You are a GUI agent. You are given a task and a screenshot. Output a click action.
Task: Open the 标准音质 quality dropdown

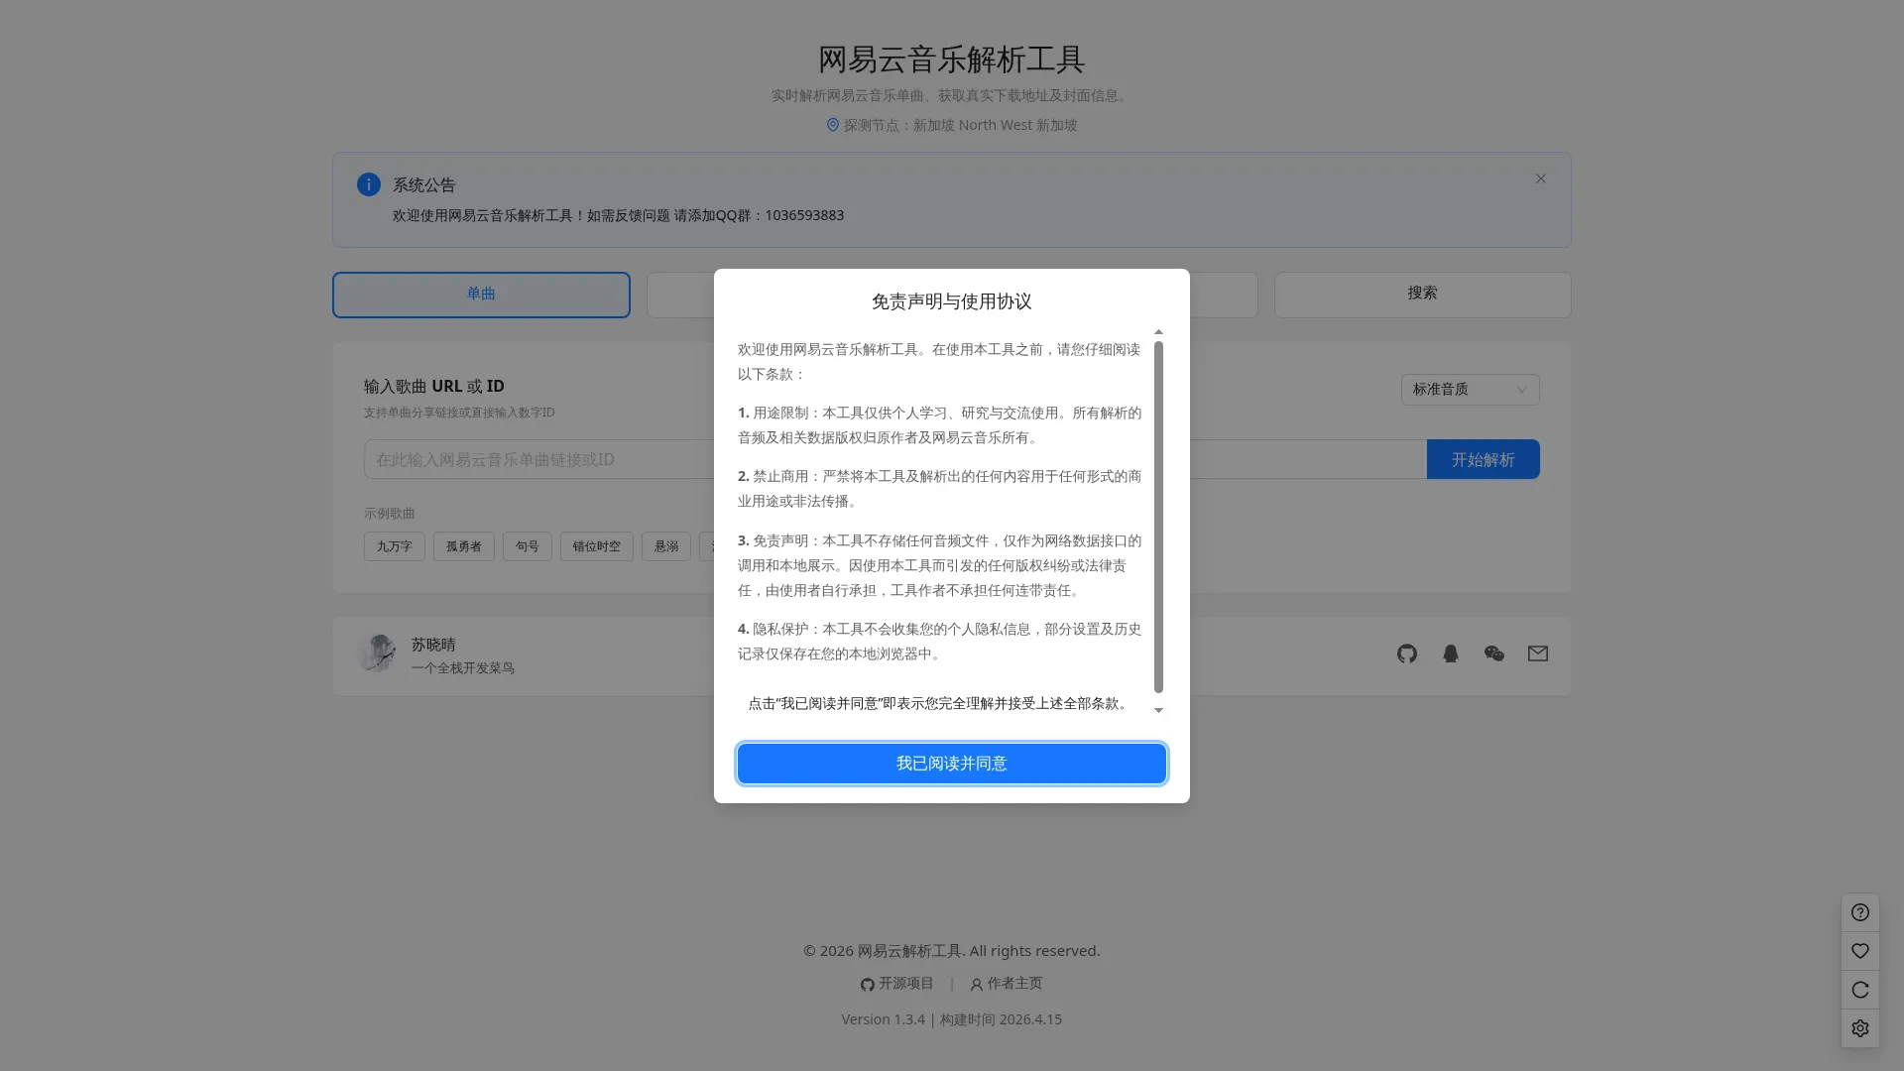pyautogui.click(x=1470, y=390)
